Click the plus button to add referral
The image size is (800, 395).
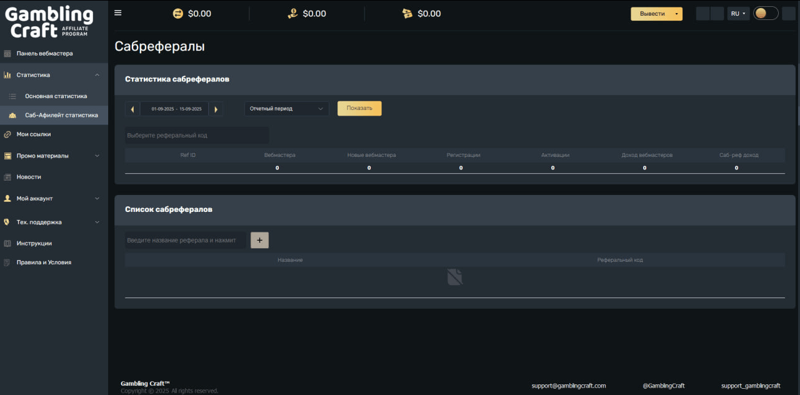(259, 240)
